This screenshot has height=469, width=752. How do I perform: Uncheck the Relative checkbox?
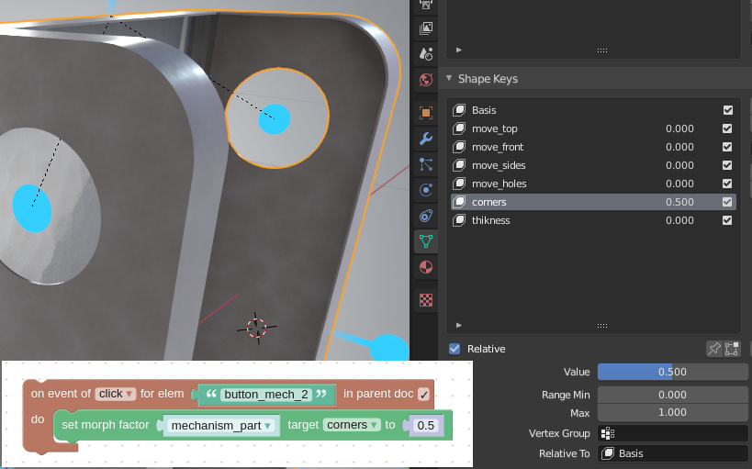[455, 349]
